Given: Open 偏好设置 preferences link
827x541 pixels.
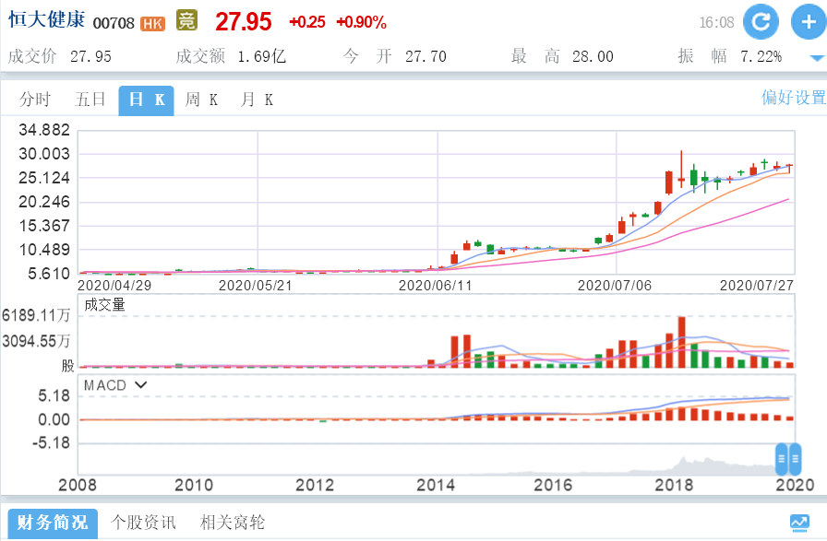Looking at the screenshot, I should click(794, 97).
